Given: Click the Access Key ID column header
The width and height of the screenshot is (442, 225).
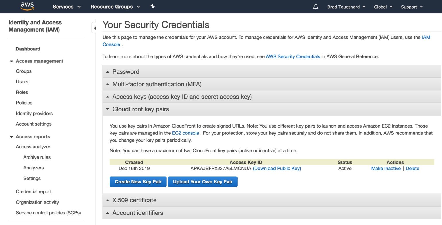Looking at the screenshot, I should click(246, 162).
